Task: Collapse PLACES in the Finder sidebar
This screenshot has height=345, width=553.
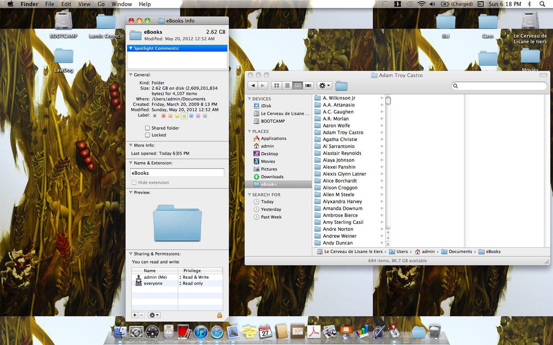Action: tap(249, 131)
